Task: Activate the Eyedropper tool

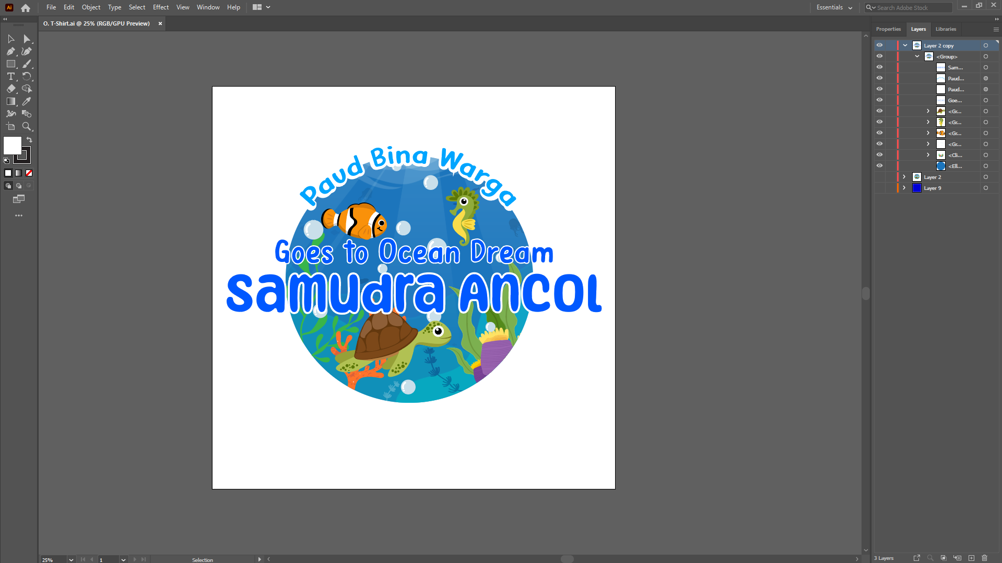Action: [x=27, y=102]
